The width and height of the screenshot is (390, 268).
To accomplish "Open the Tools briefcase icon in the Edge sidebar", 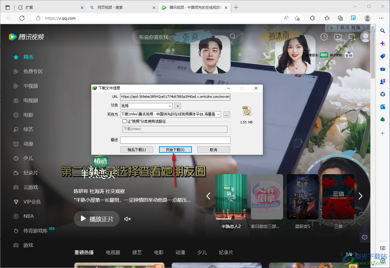I will [x=382, y=69].
